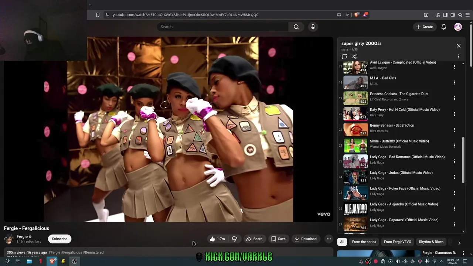Screen dimensions: 473x266
Task: Open options for Avril Lavigne - Complicated row
Action: point(455,67)
